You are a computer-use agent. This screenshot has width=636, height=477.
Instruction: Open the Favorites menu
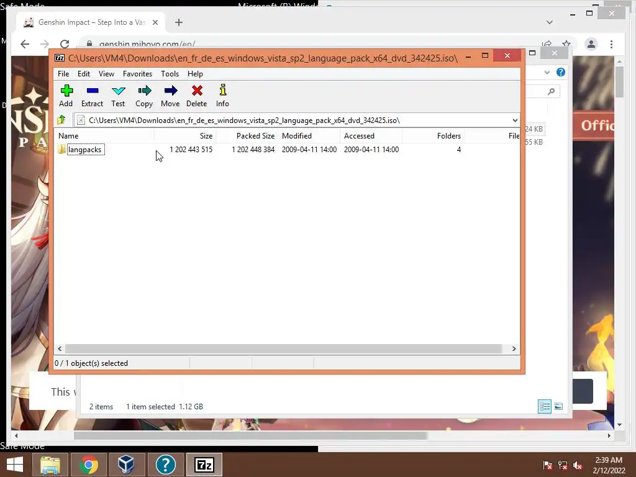[137, 74]
